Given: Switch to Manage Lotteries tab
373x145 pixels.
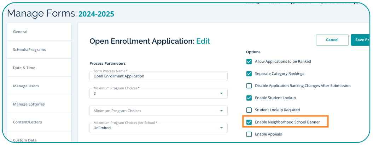Looking at the screenshot, I should tap(39, 104).
